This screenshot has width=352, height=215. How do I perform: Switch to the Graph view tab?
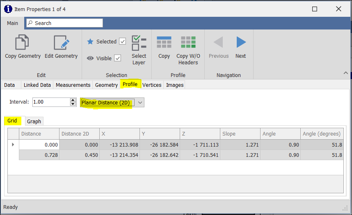tap(34, 121)
